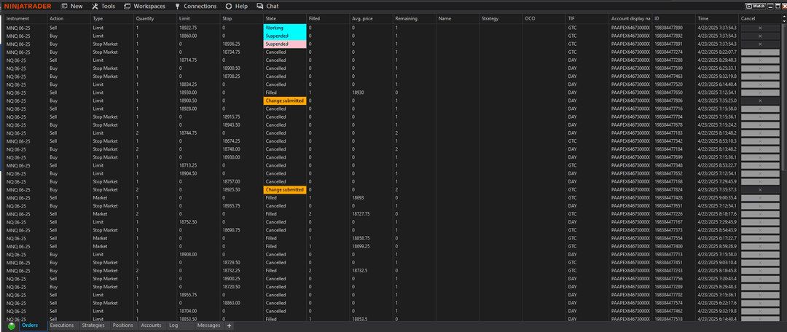The height and width of the screenshot is (332, 787).
Task: Select the limit price 18860.00 cell
Action: [198, 36]
